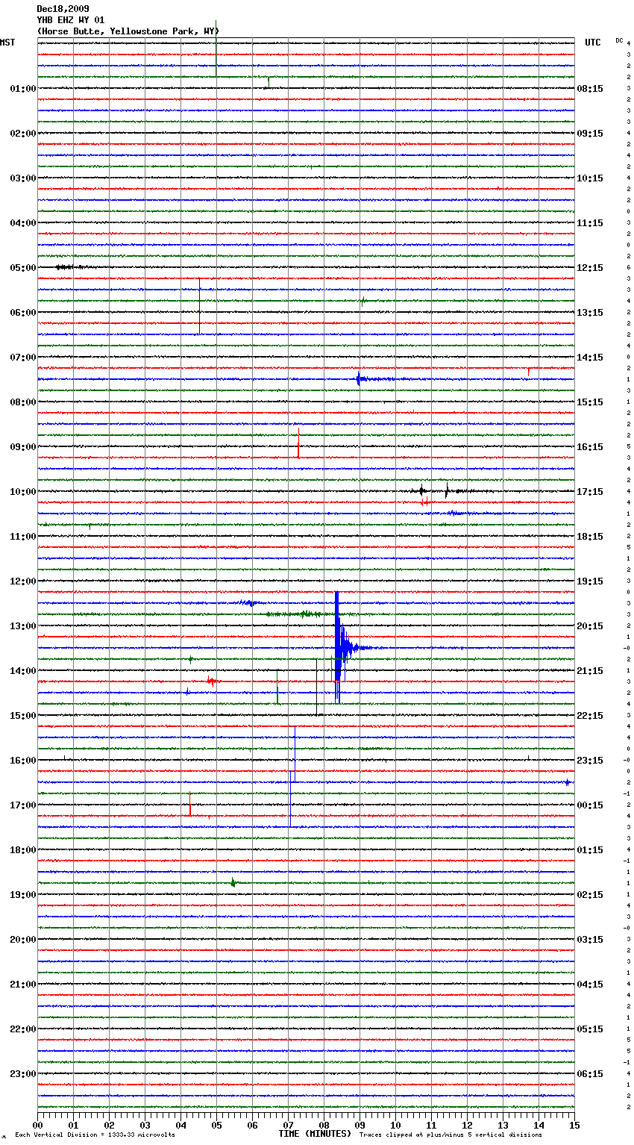This screenshot has height=1145, width=634.
Task: Select the 18:00 MST hour label
Action: pyautogui.click(x=22, y=850)
